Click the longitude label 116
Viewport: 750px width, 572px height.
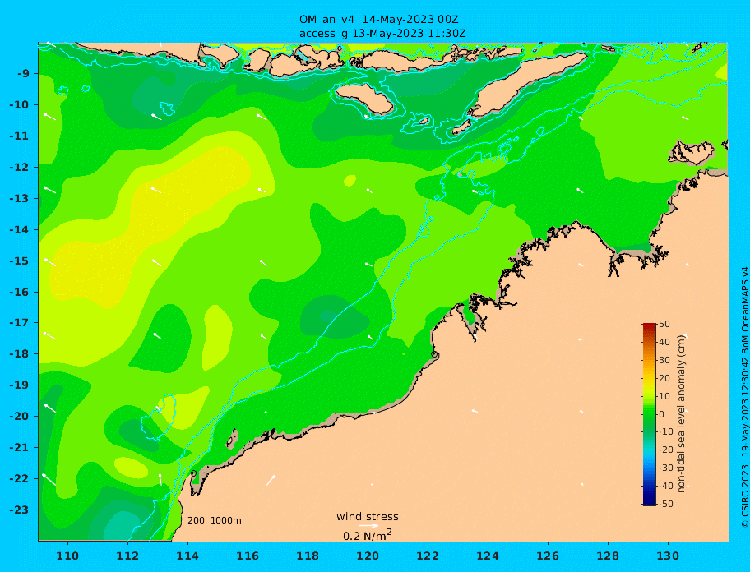click(248, 556)
